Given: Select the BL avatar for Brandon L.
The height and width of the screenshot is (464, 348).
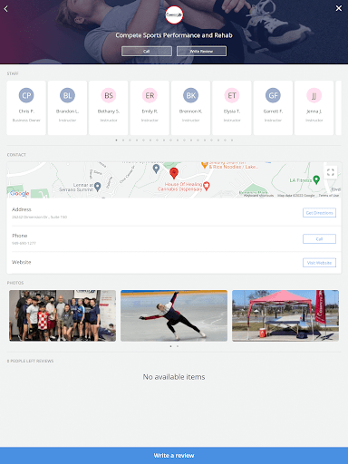Looking at the screenshot, I should (x=67, y=95).
